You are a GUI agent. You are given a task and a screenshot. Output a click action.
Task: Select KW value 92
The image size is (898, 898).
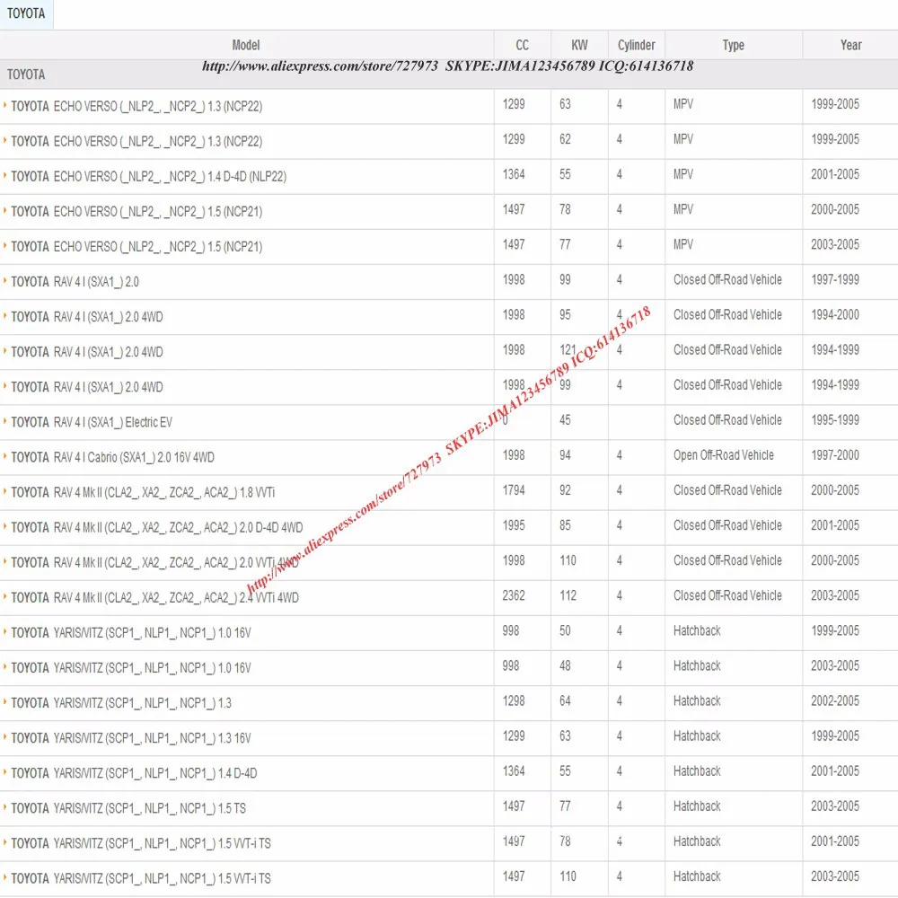[x=565, y=490]
